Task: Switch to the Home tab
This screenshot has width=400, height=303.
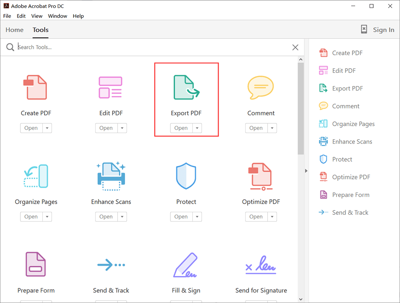Action: click(x=14, y=30)
